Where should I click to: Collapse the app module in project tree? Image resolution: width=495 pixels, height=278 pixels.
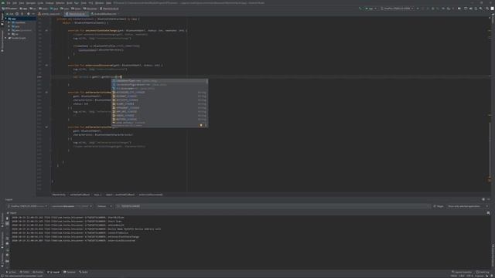[x=6, y=19]
